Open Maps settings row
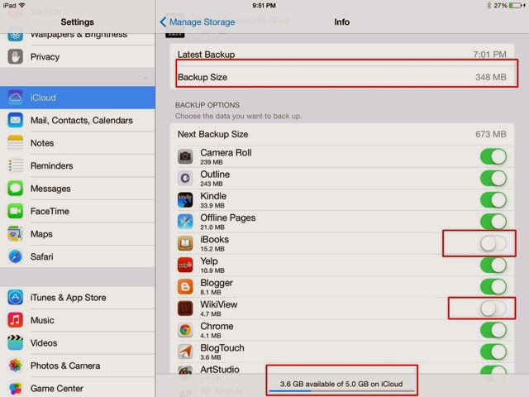 click(78, 233)
